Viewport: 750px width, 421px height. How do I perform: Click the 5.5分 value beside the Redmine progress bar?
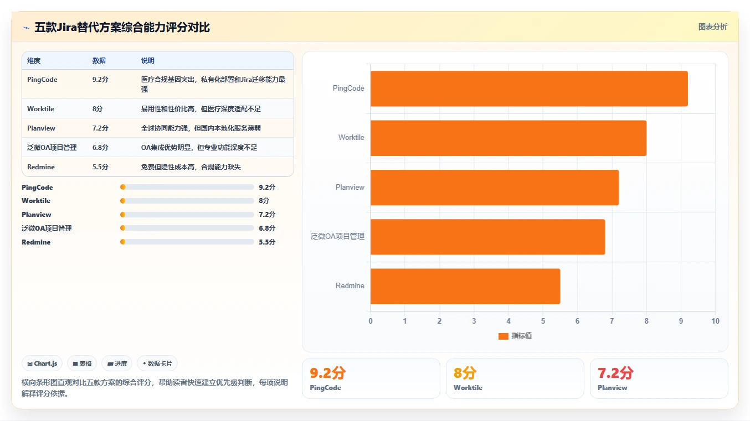coord(267,242)
